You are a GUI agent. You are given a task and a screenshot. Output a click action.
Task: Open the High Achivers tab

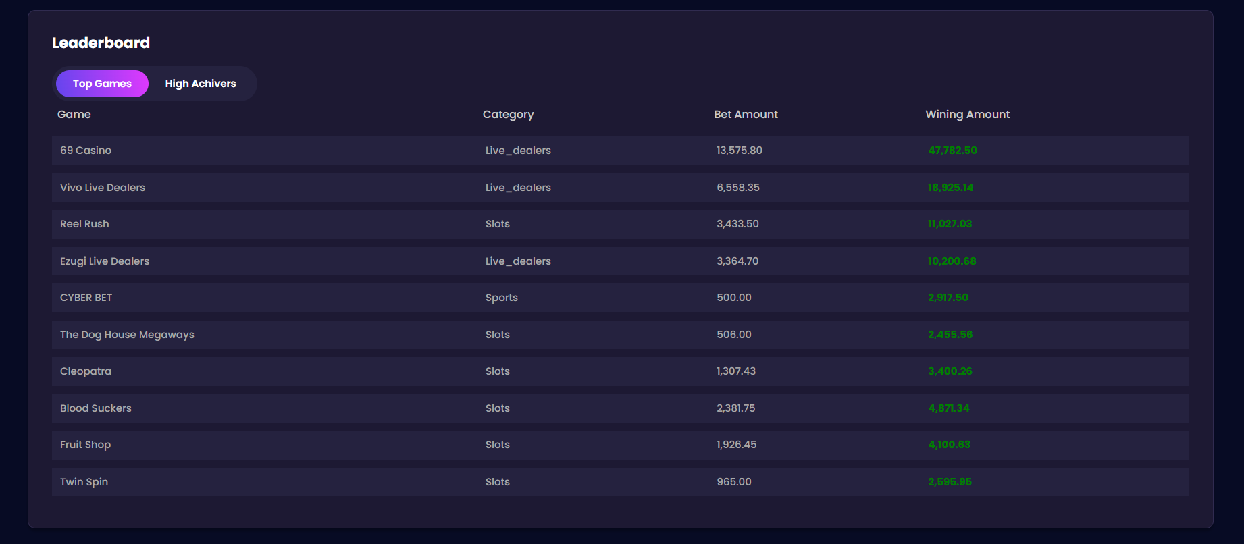point(201,84)
